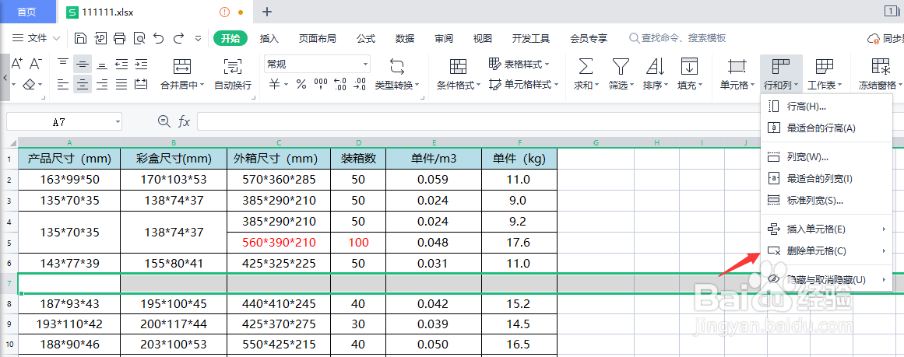
Task: Switch to the 页面布局 tab
Action: coord(317,39)
